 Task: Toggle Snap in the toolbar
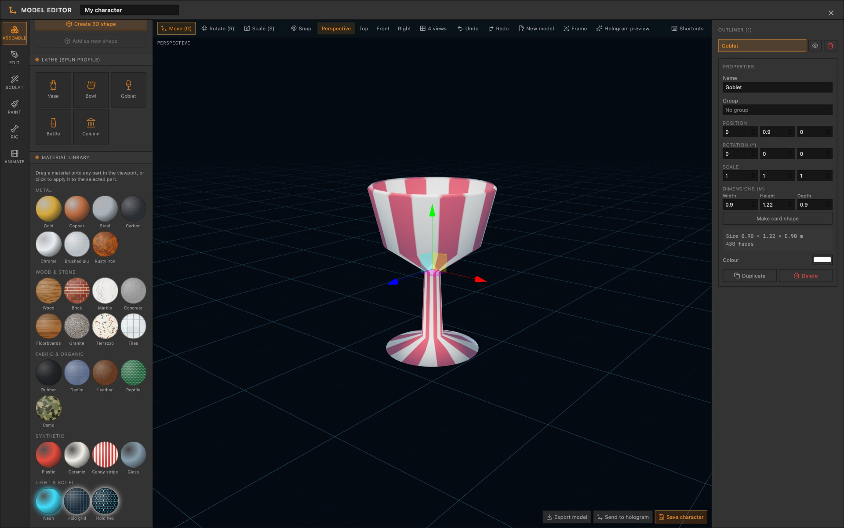point(301,29)
